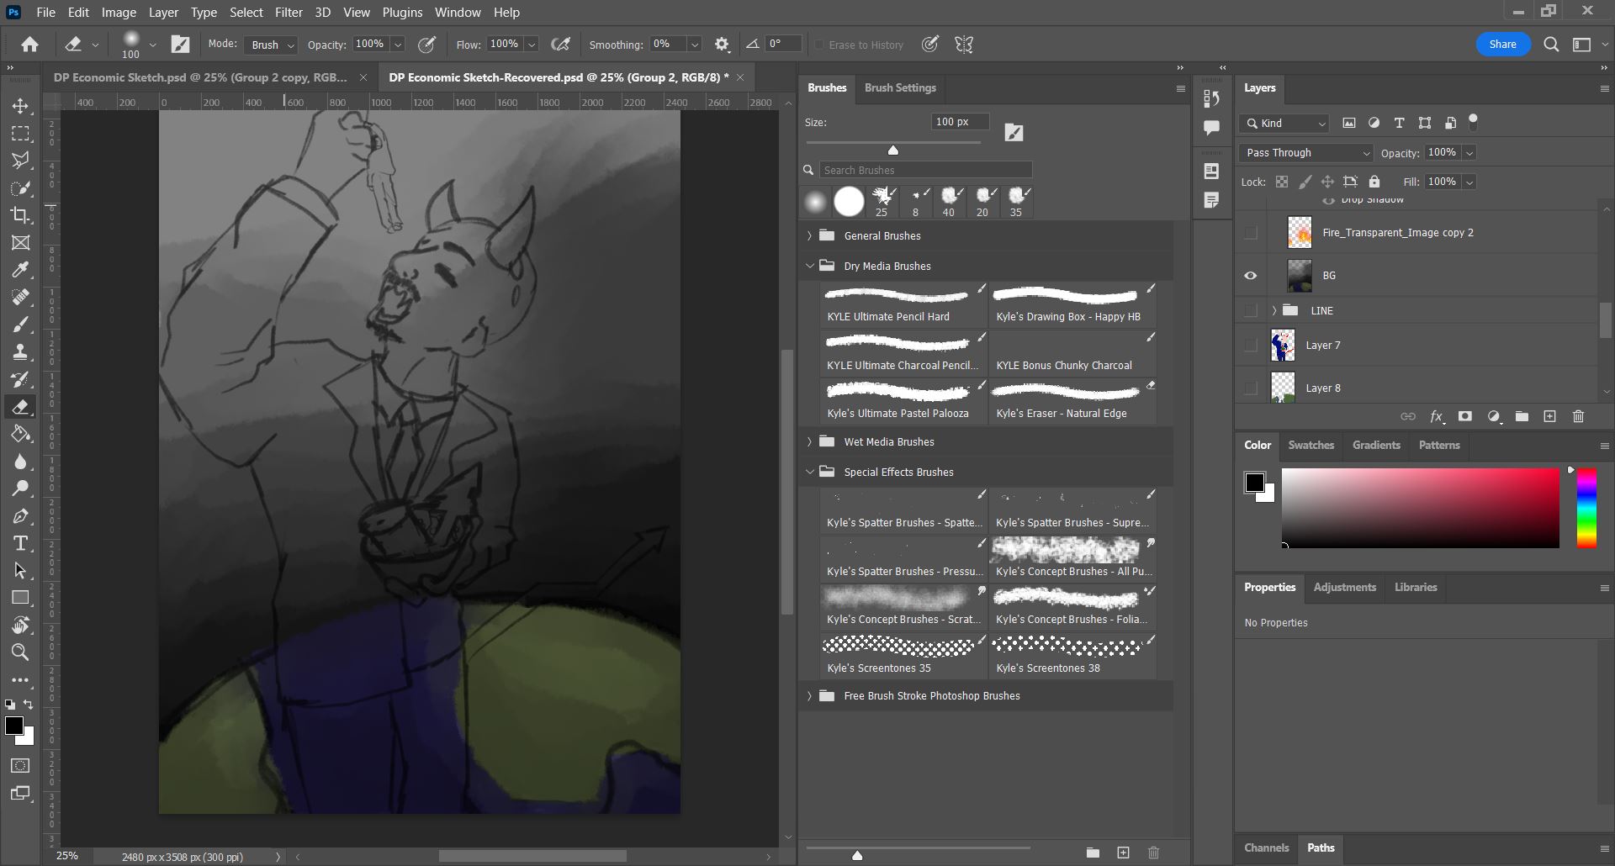Select KYLE Ultimate Pencil Hard brush

pyautogui.click(x=903, y=305)
